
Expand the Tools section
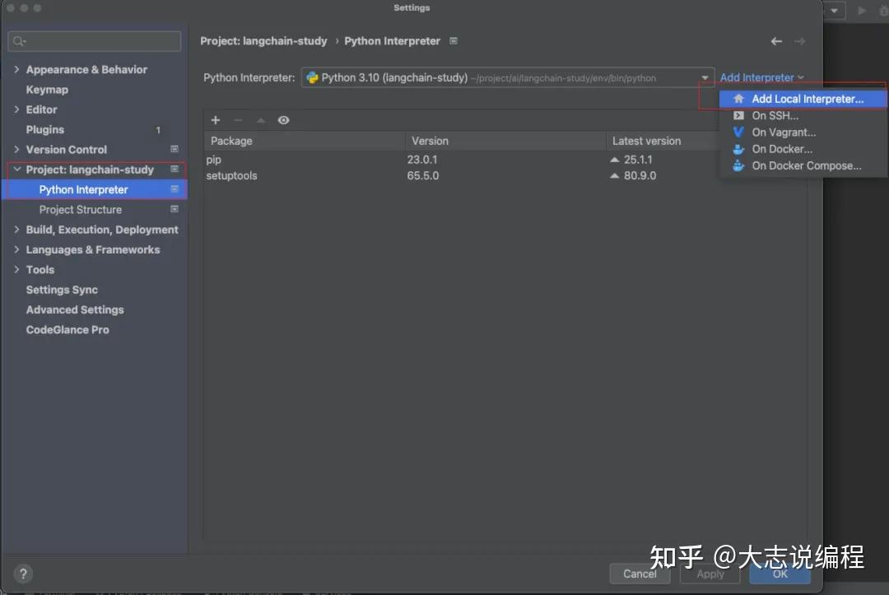[17, 269]
